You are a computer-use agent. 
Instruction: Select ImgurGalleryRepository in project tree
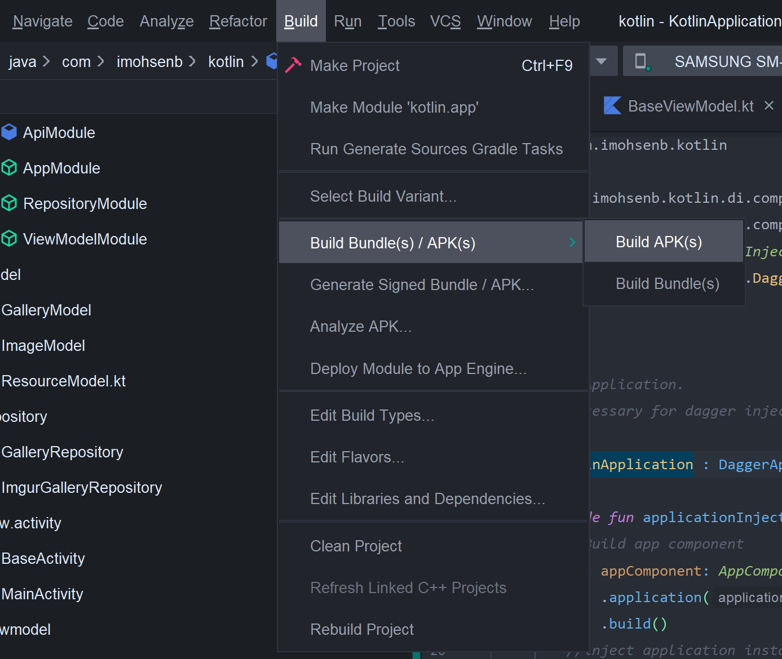[x=82, y=487]
